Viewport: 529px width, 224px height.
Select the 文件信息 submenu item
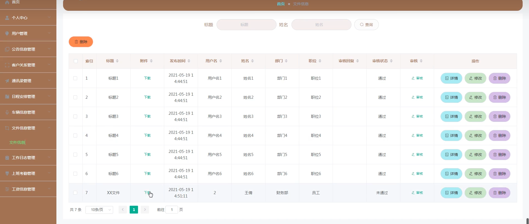coord(17,142)
